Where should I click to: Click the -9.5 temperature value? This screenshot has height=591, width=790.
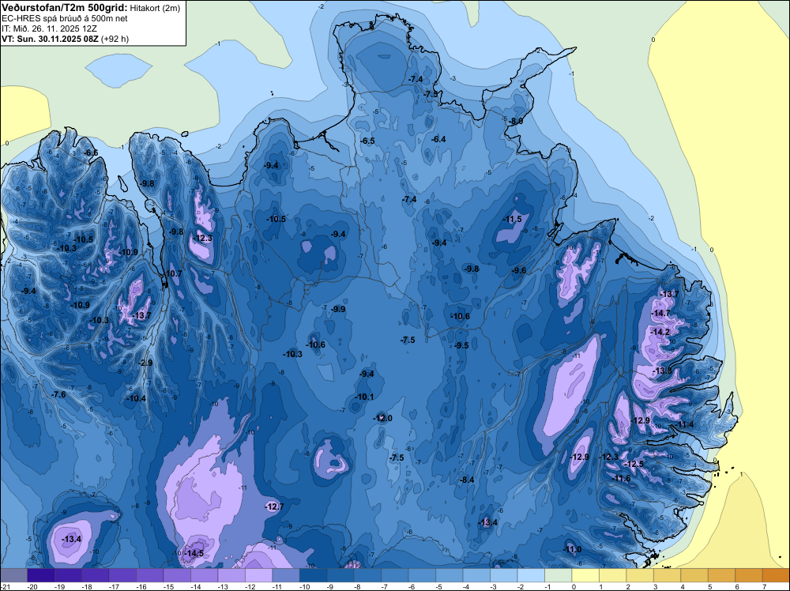point(462,345)
